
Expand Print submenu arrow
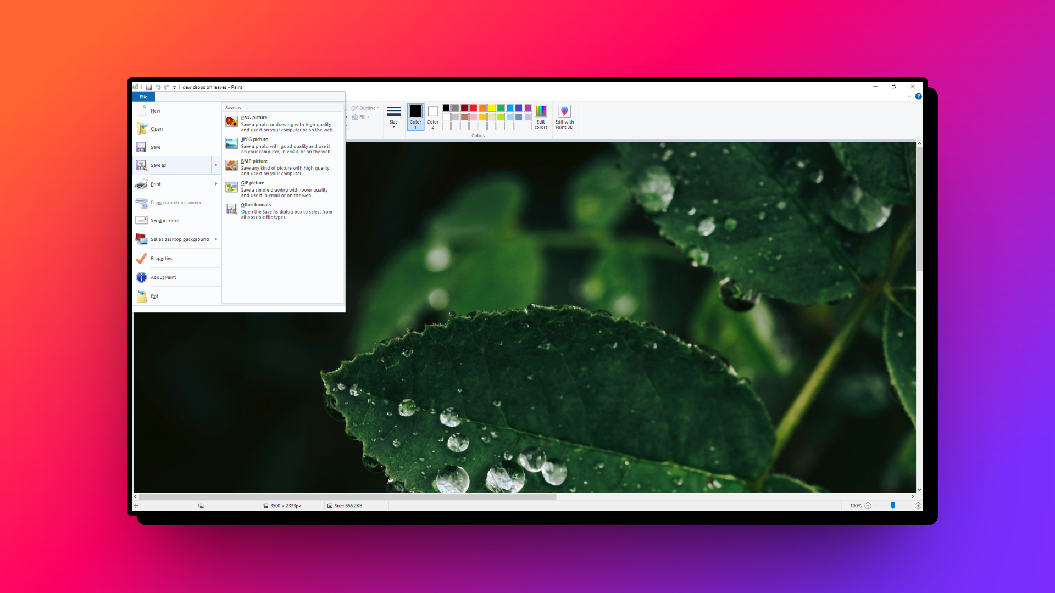pos(216,184)
